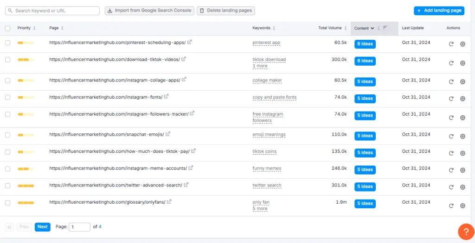The height and width of the screenshot is (243, 475).
Task: Go to the Next page
Action: [x=43, y=227]
